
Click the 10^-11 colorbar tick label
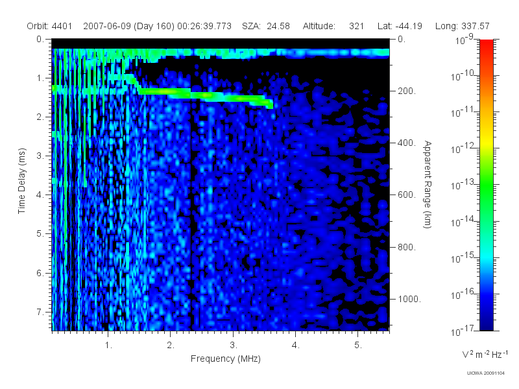pyautogui.click(x=463, y=112)
